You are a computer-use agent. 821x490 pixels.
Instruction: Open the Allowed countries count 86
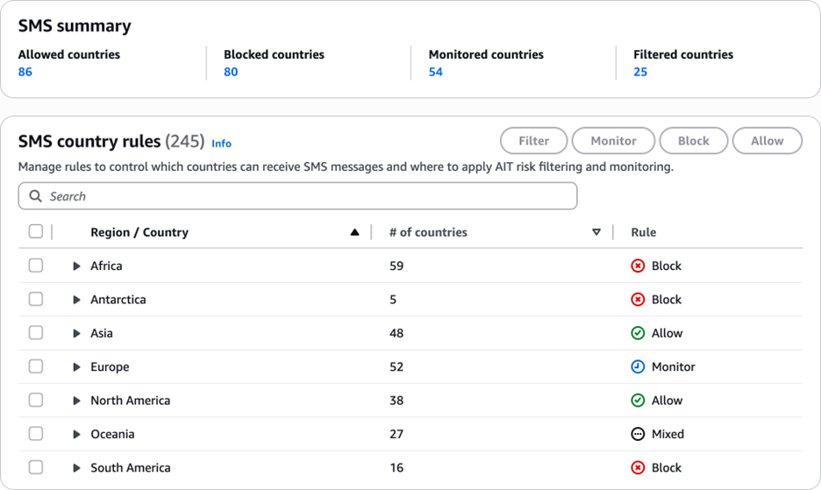pos(25,72)
